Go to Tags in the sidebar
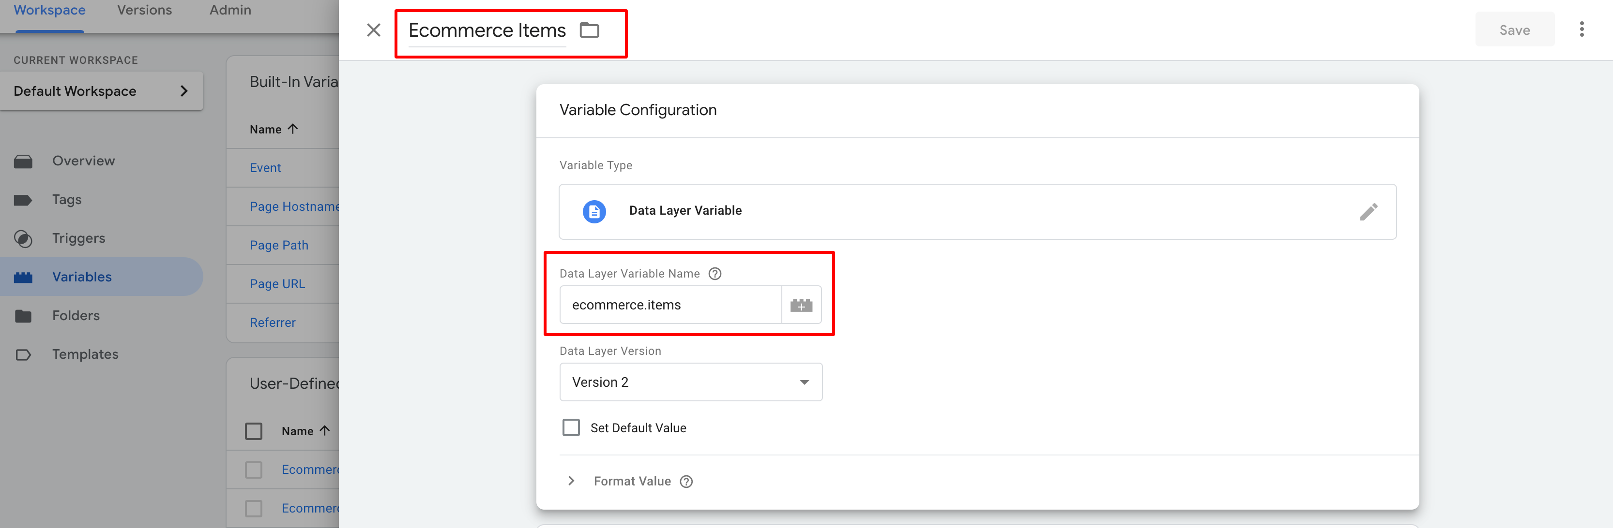Viewport: 1613px width, 528px height. tap(66, 200)
